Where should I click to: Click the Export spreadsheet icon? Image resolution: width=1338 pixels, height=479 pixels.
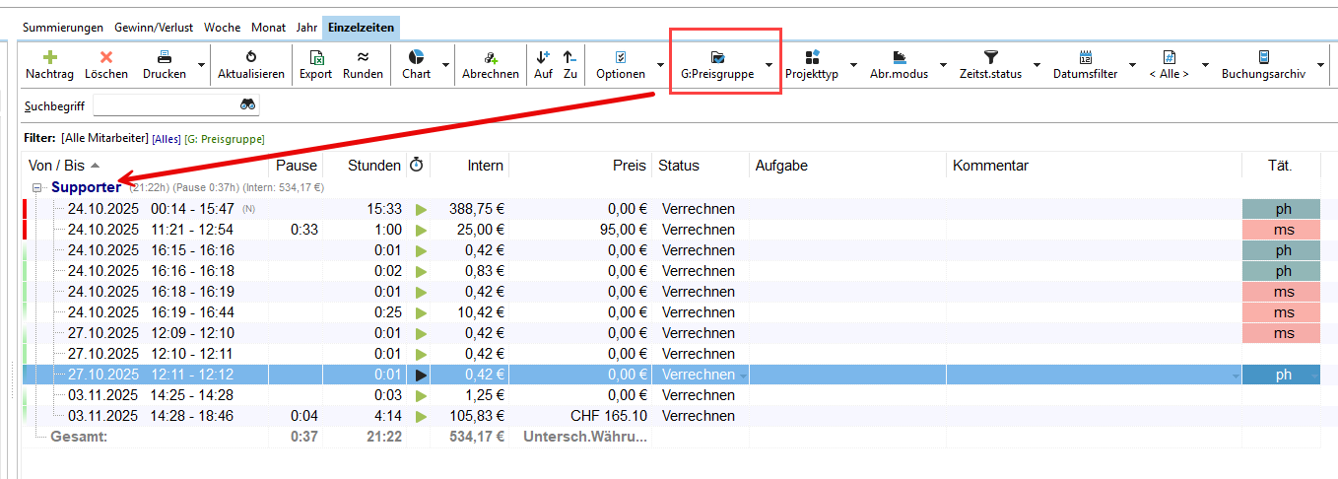click(x=315, y=58)
